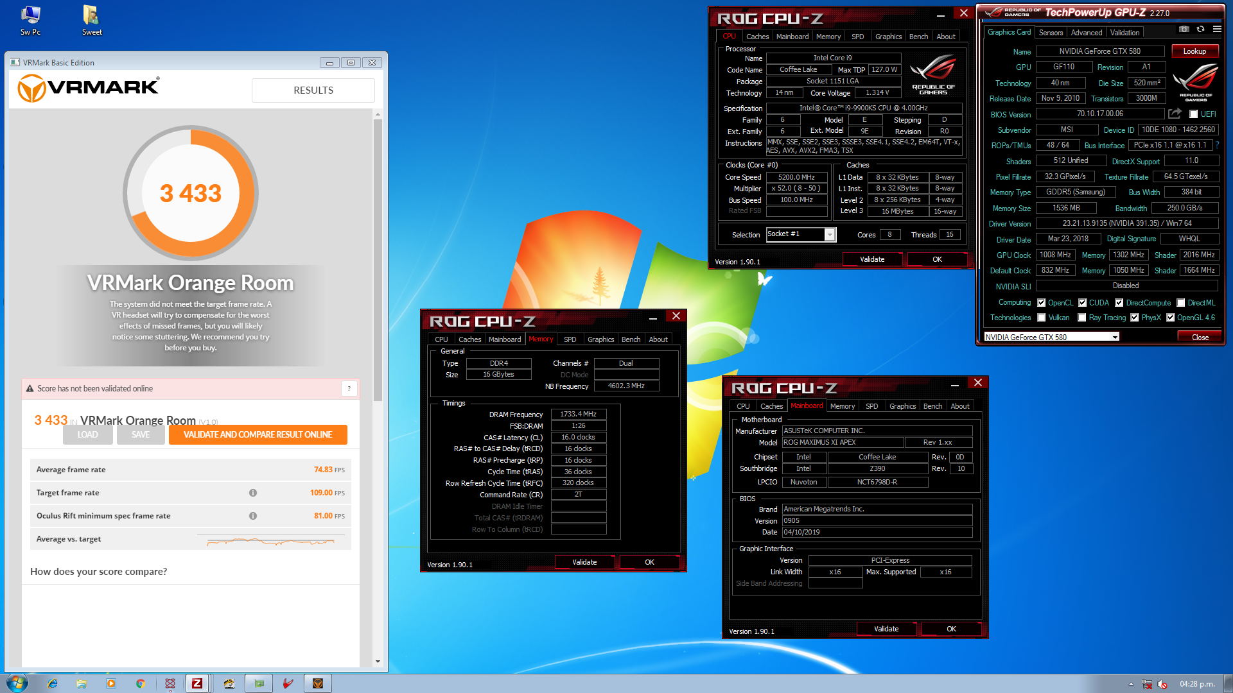Click the 04:28 p.m. taskbar clock

tap(1197, 684)
